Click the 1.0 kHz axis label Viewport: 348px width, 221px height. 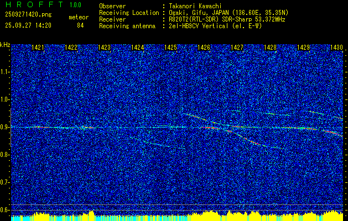[5, 100]
